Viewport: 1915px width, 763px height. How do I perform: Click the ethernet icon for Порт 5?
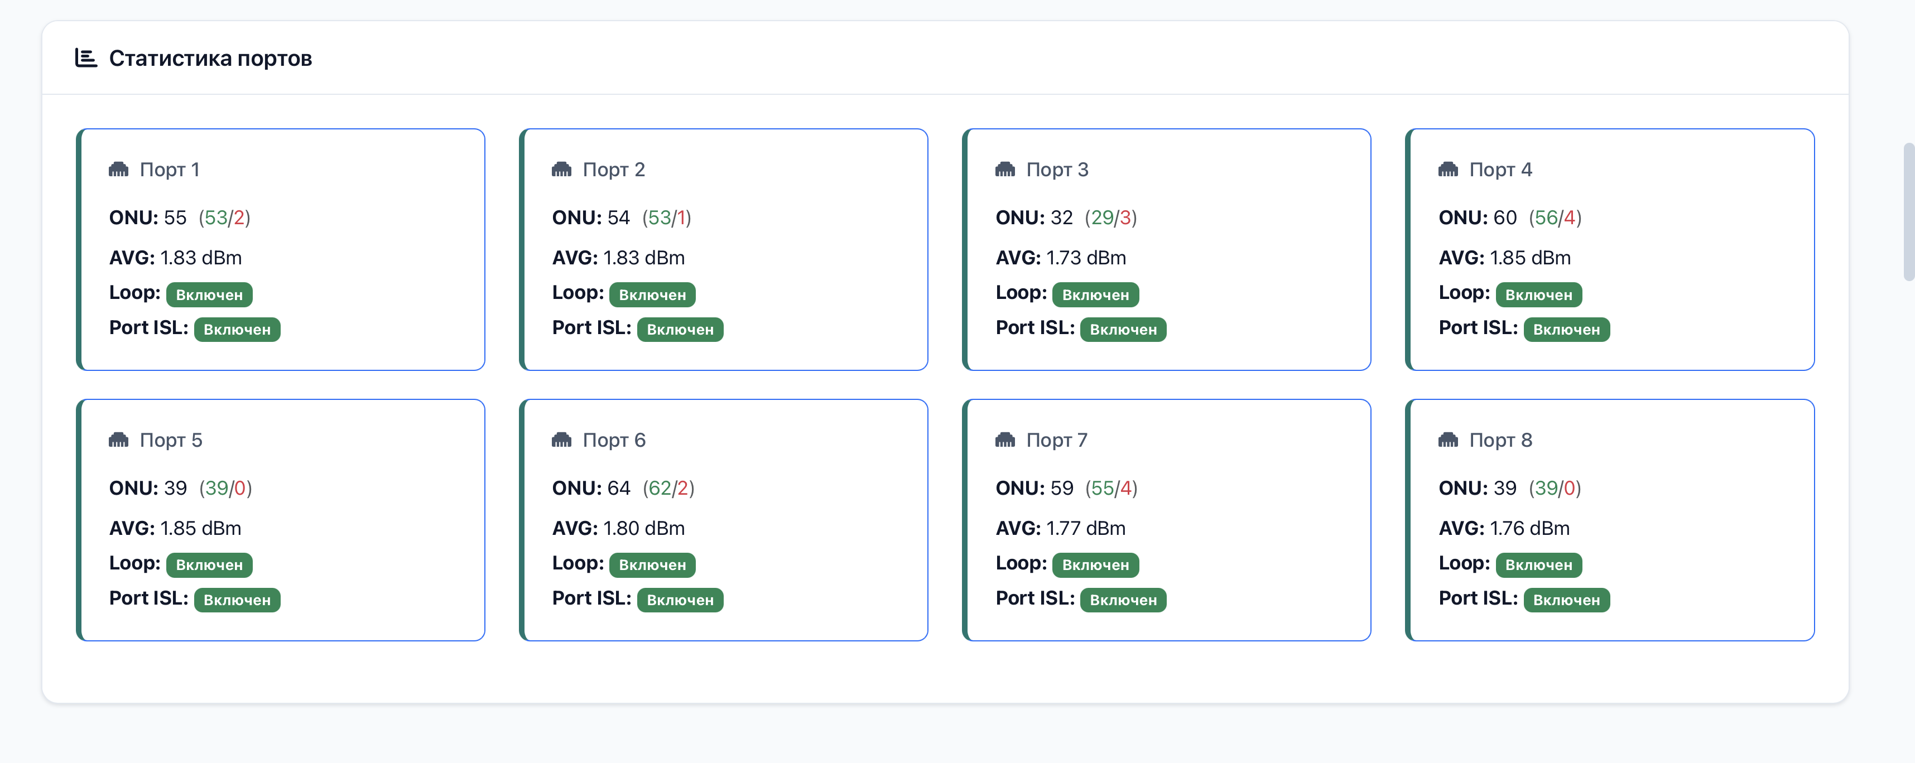[x=118, y=440]
